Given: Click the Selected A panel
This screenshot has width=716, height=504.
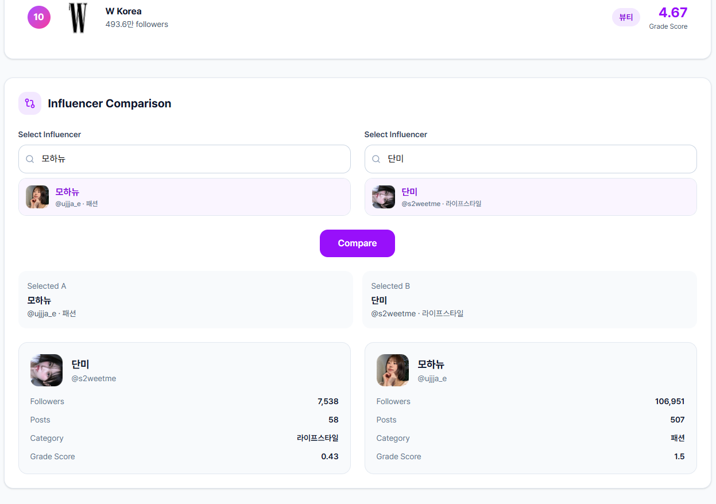Looking at the screenshot, I should point(185,300).
